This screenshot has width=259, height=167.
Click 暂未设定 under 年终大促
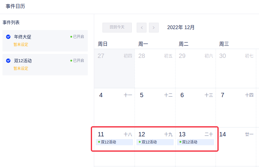tap(21, 44)
